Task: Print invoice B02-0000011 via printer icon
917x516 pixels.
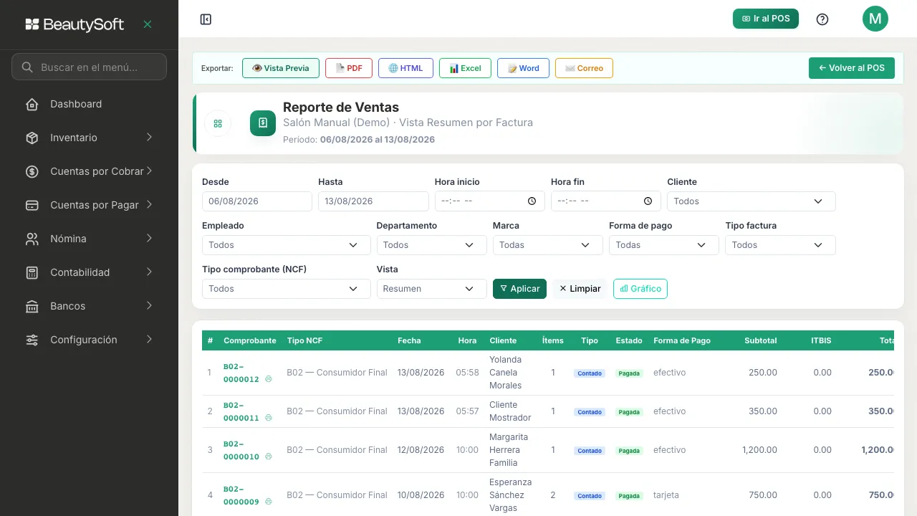Action: pos(268,418)
